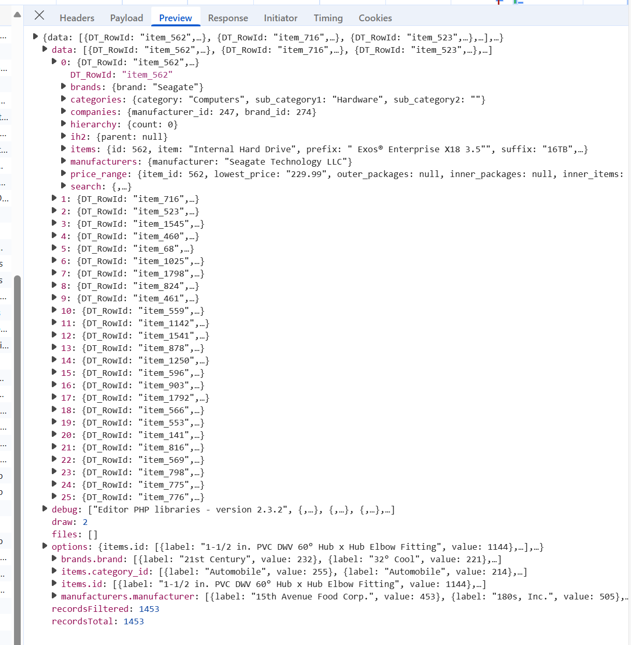Screen dimensions: 631x645
Task: Collapse the data array node
Action: pos(45,49)
